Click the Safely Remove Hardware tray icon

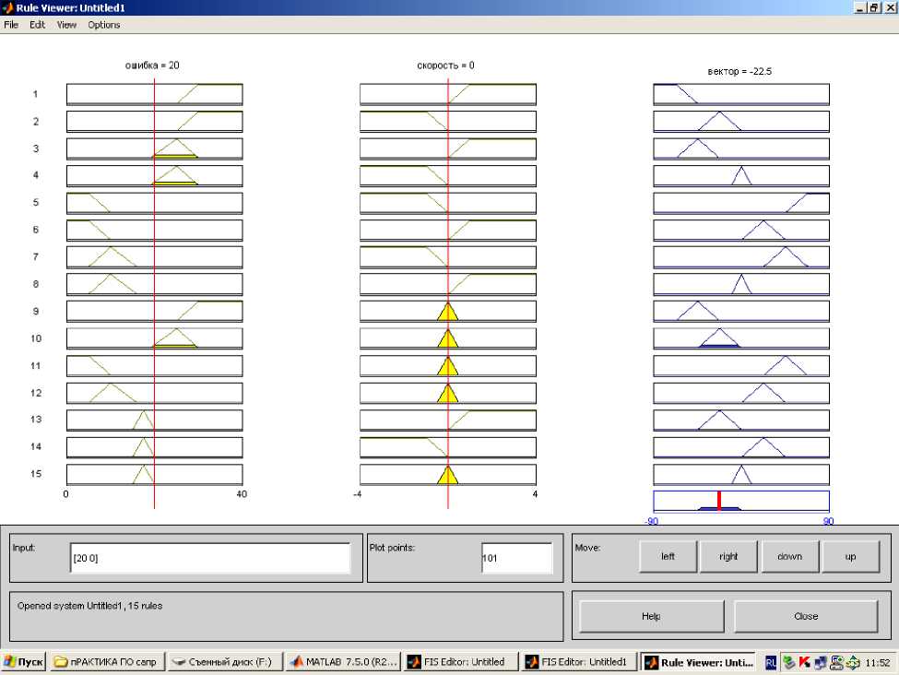787,662
